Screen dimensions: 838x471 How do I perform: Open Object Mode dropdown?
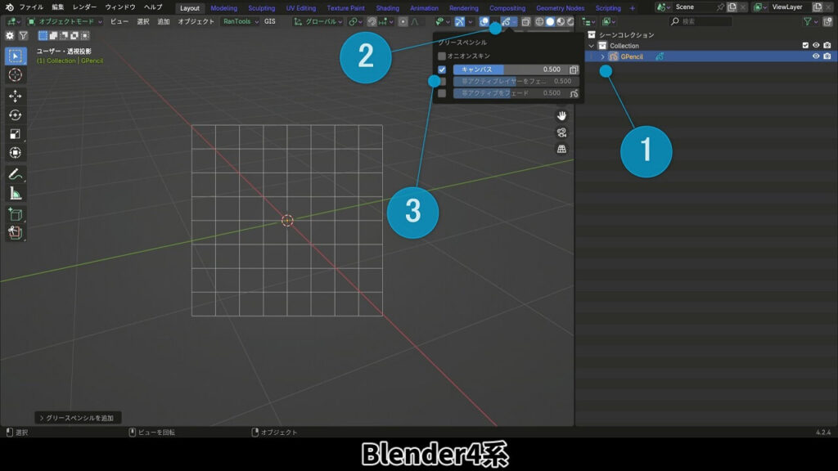coord(65,22)
